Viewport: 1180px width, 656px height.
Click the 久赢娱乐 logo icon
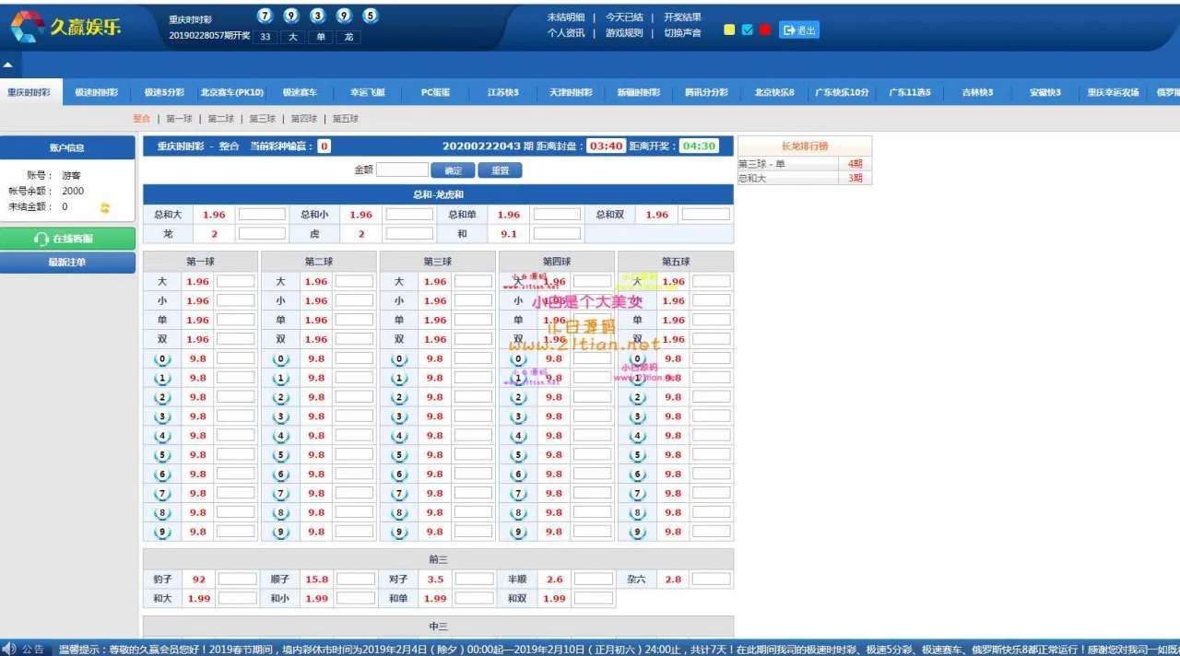tap(28, 26)
